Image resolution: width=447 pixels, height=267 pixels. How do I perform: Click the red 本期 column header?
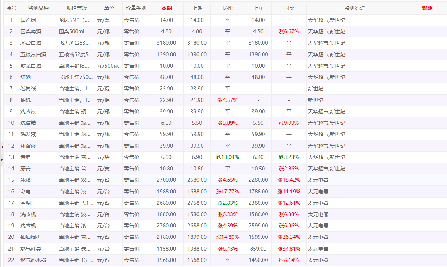point(166,8)
